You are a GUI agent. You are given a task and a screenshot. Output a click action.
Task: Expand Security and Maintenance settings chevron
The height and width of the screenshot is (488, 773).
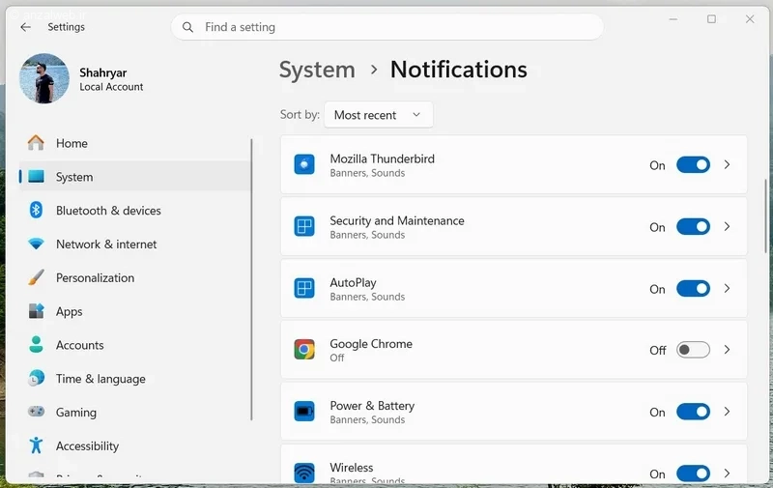[x=728, y=227]
